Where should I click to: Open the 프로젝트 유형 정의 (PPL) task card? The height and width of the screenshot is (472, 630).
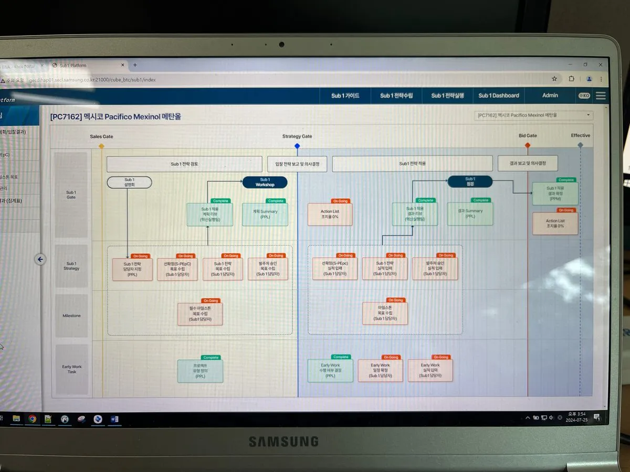point(200,371)
